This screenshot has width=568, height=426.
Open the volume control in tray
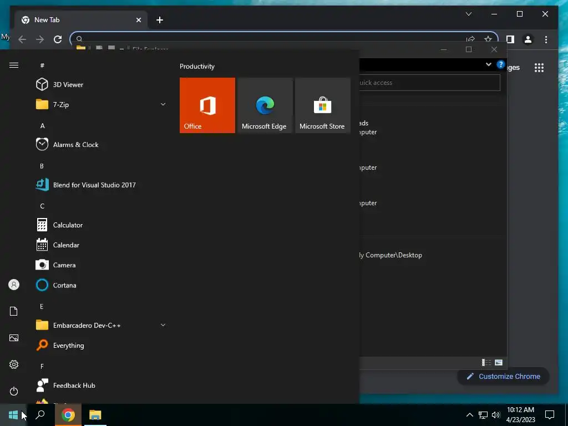[496, 415]
